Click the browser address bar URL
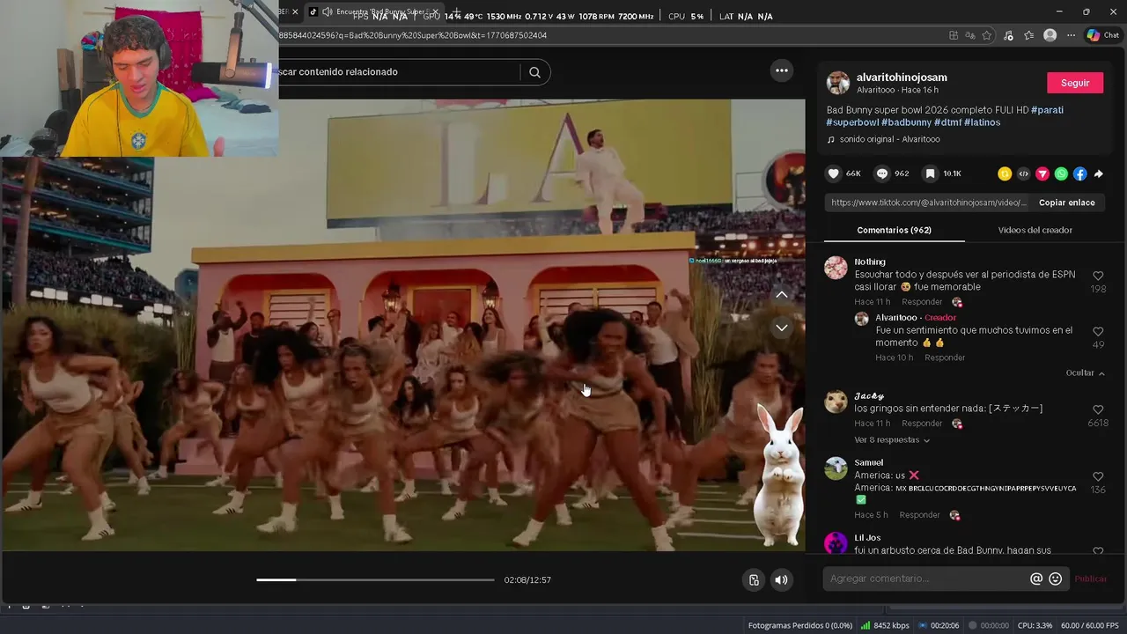The image size is (1127, 634). tap(414, 35)
